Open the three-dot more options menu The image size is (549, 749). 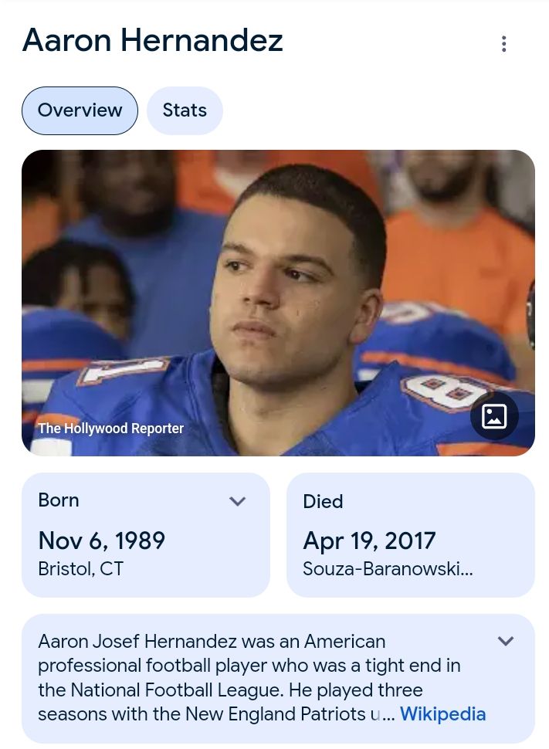coord(503,43)
